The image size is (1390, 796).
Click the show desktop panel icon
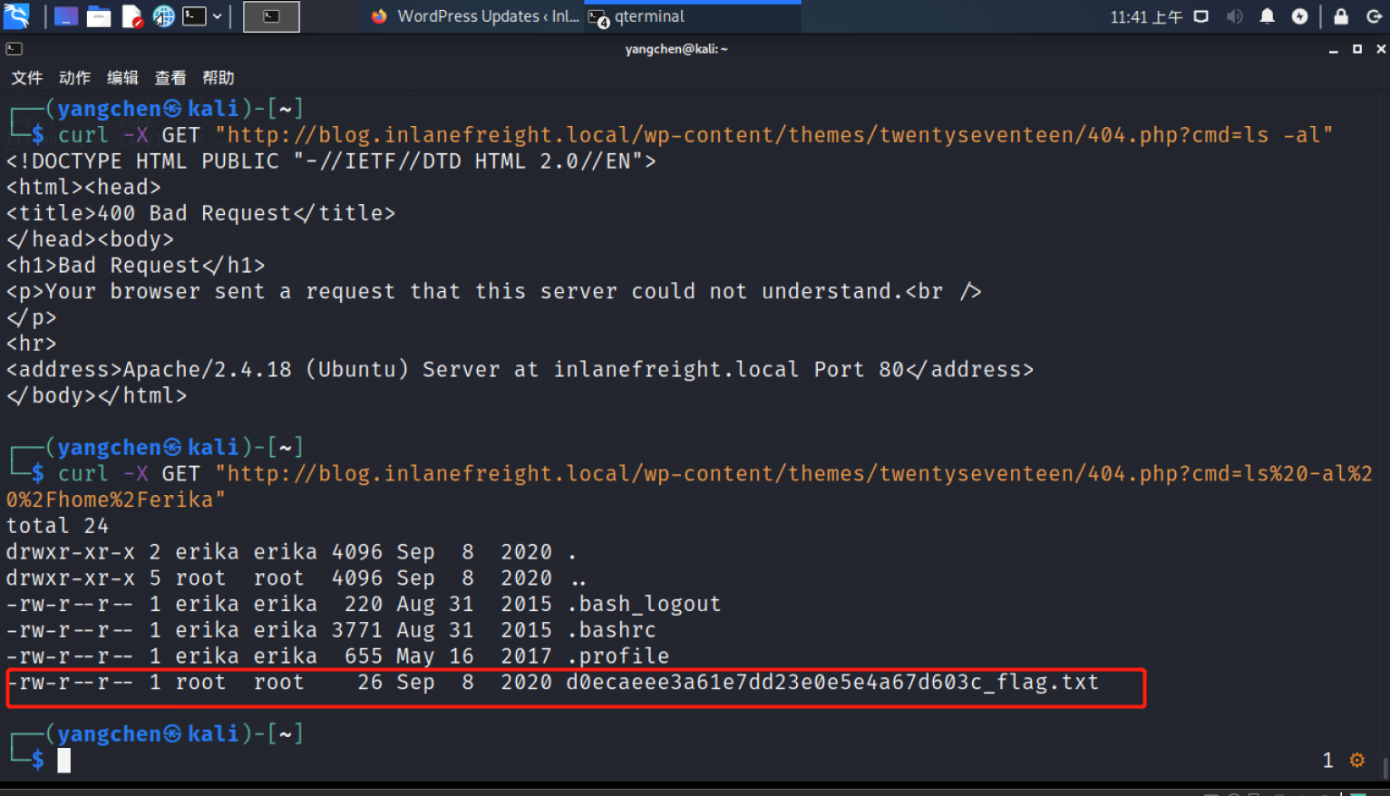point(66,16)
